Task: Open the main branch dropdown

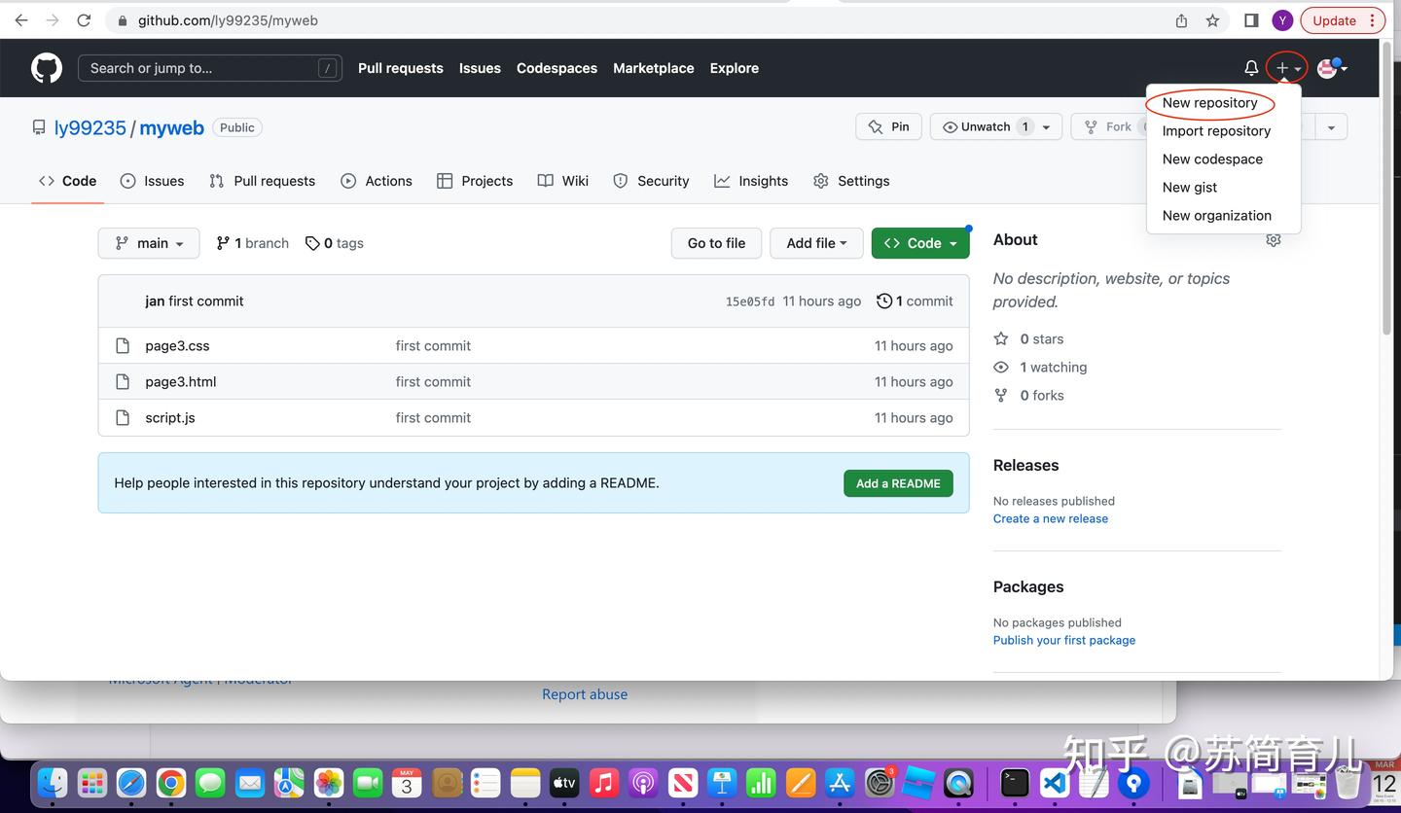Action: coord(148,243)
